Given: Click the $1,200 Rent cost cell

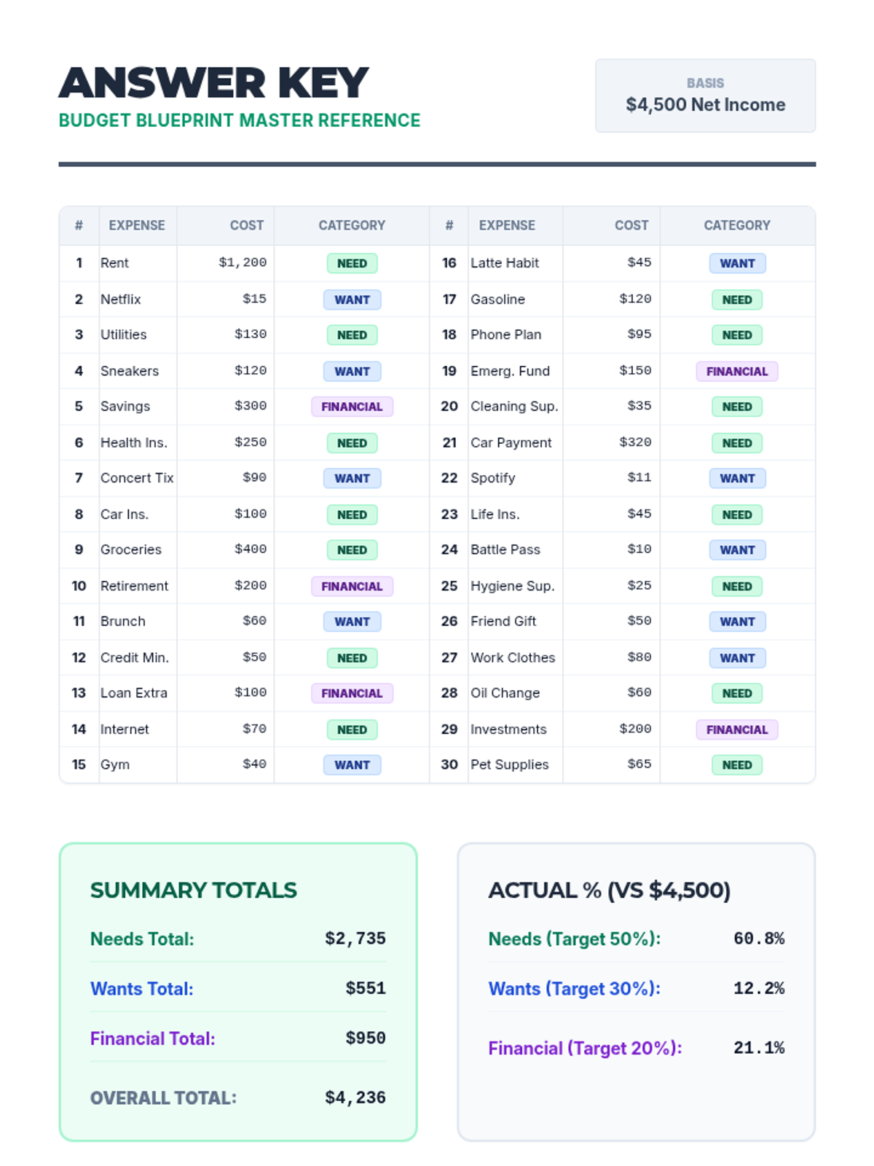Looking at the screenshot, I should [243, 262].
